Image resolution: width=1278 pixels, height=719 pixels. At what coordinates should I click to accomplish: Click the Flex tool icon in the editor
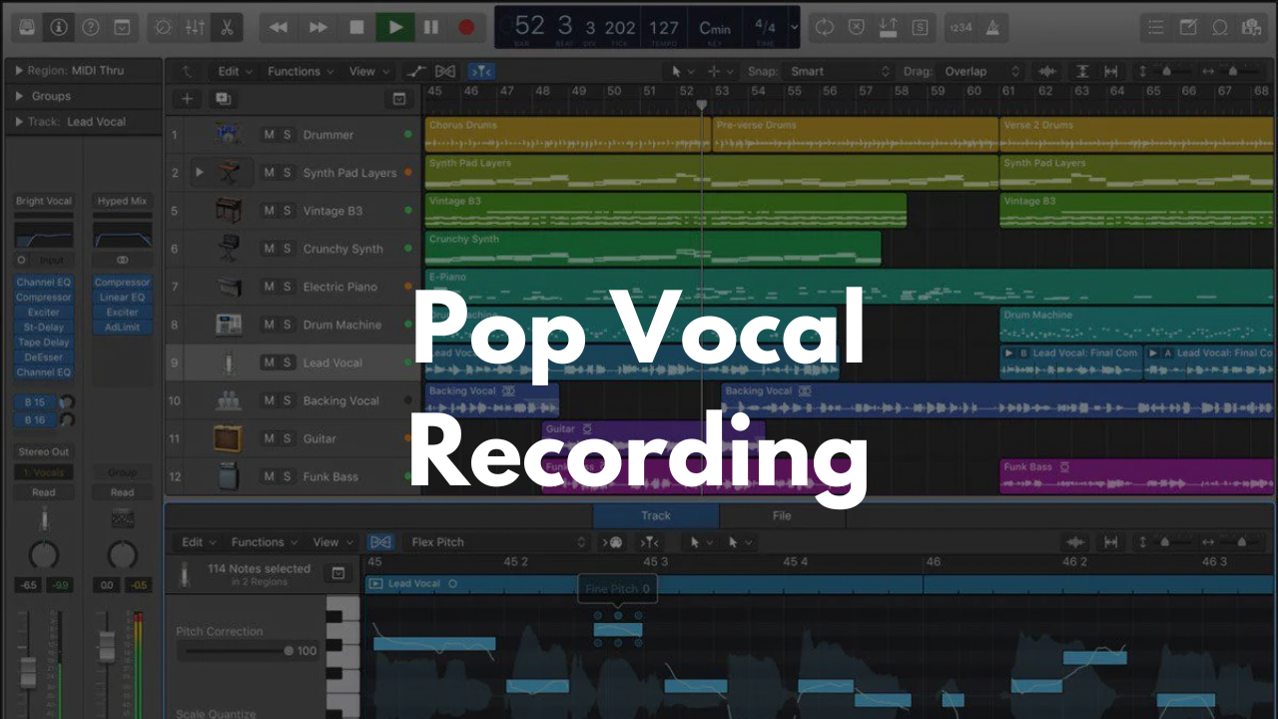pyautogui.click(x=380, y=542)
